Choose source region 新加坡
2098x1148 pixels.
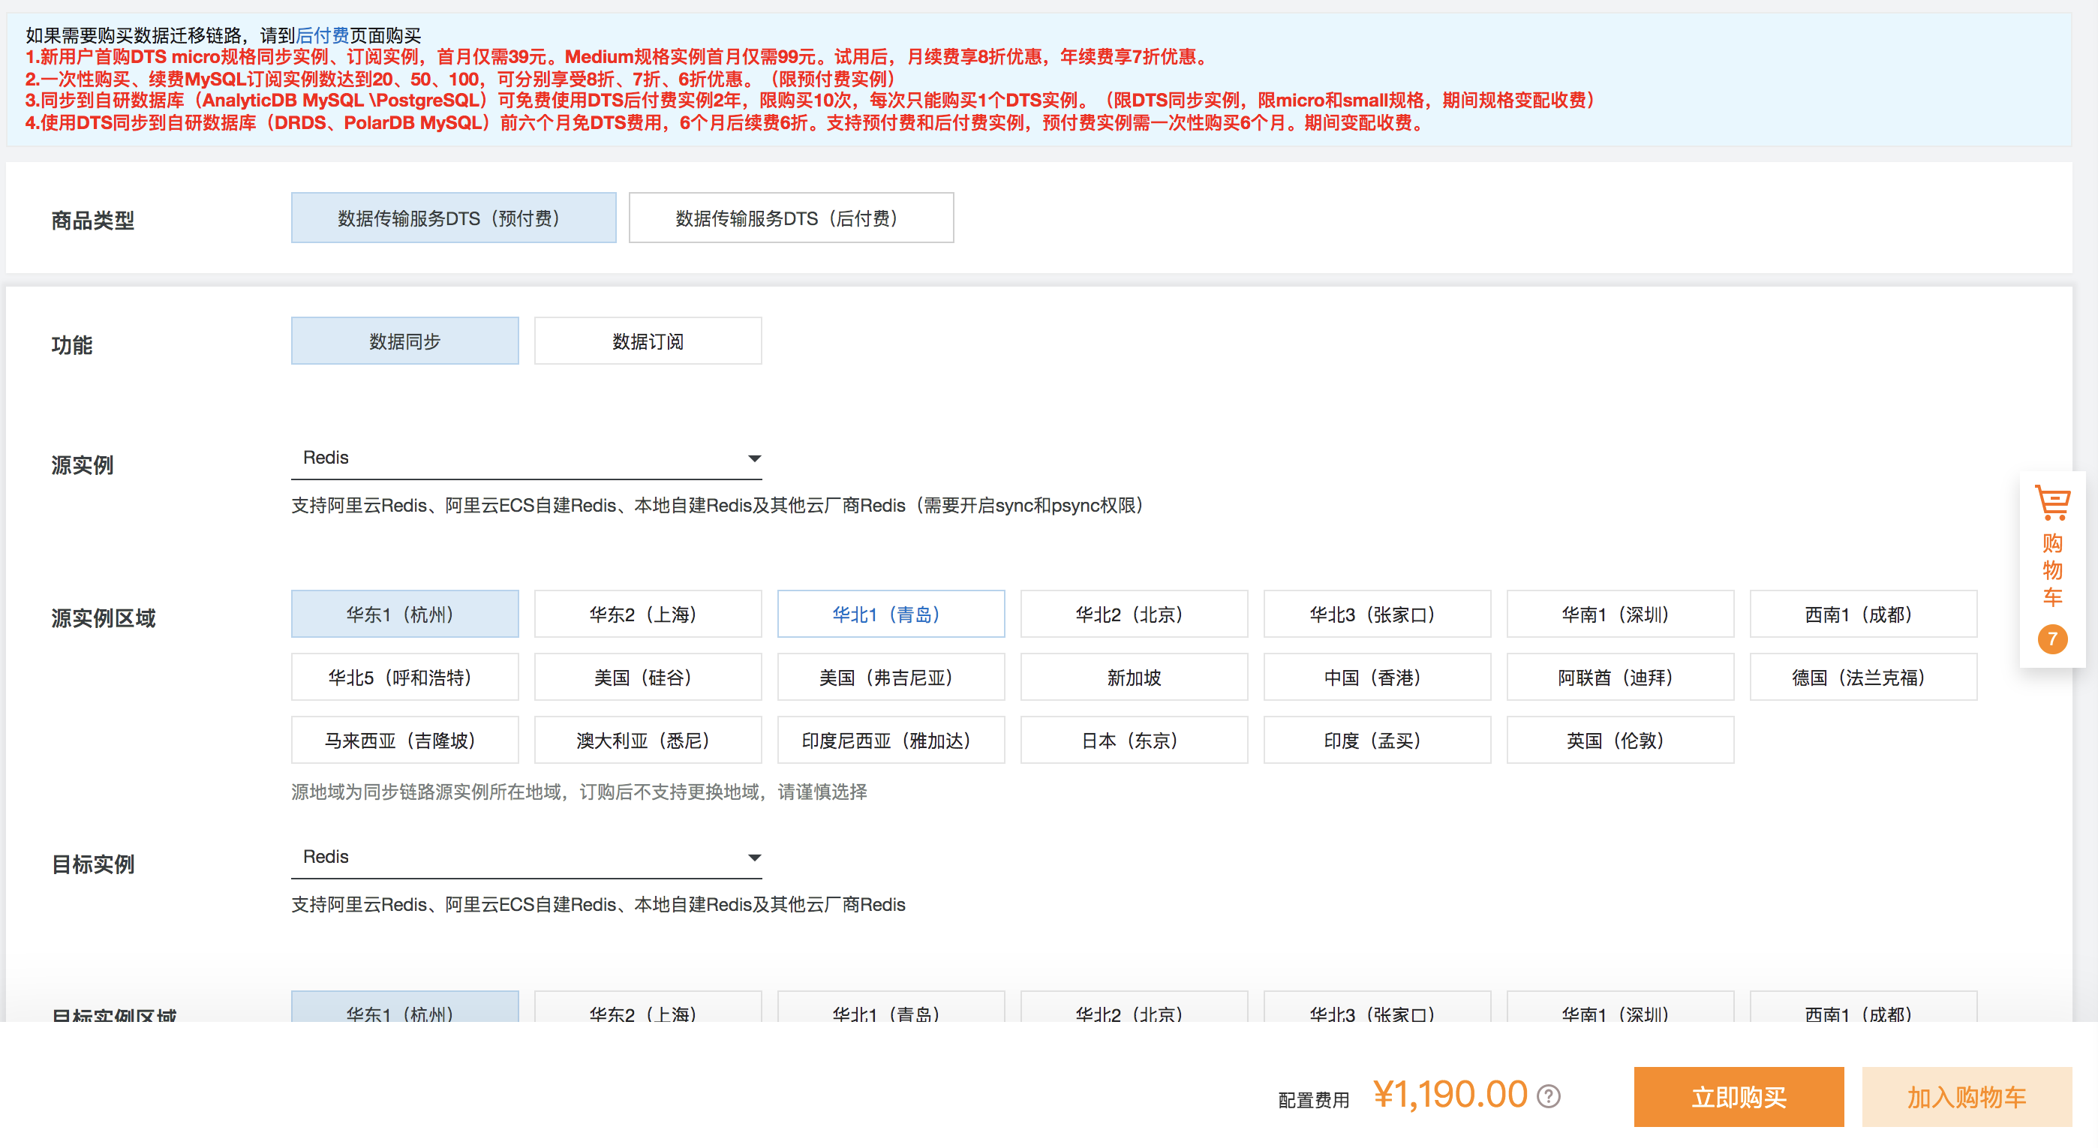(x=1134, y=678)
